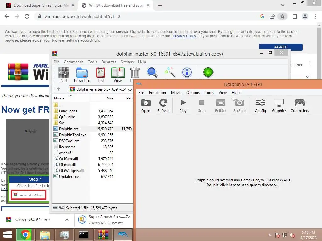Screen dimensions: 322x241
Task: Click the address bar URL
Action: 82,16
